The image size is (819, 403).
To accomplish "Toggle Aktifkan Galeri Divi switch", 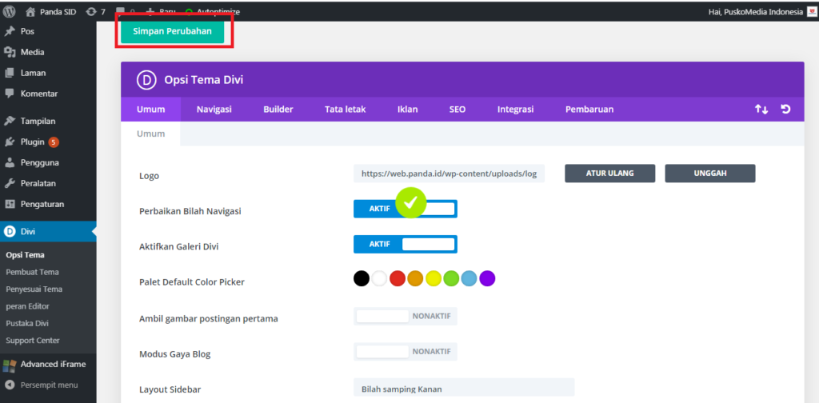I will tap(406, 245).
